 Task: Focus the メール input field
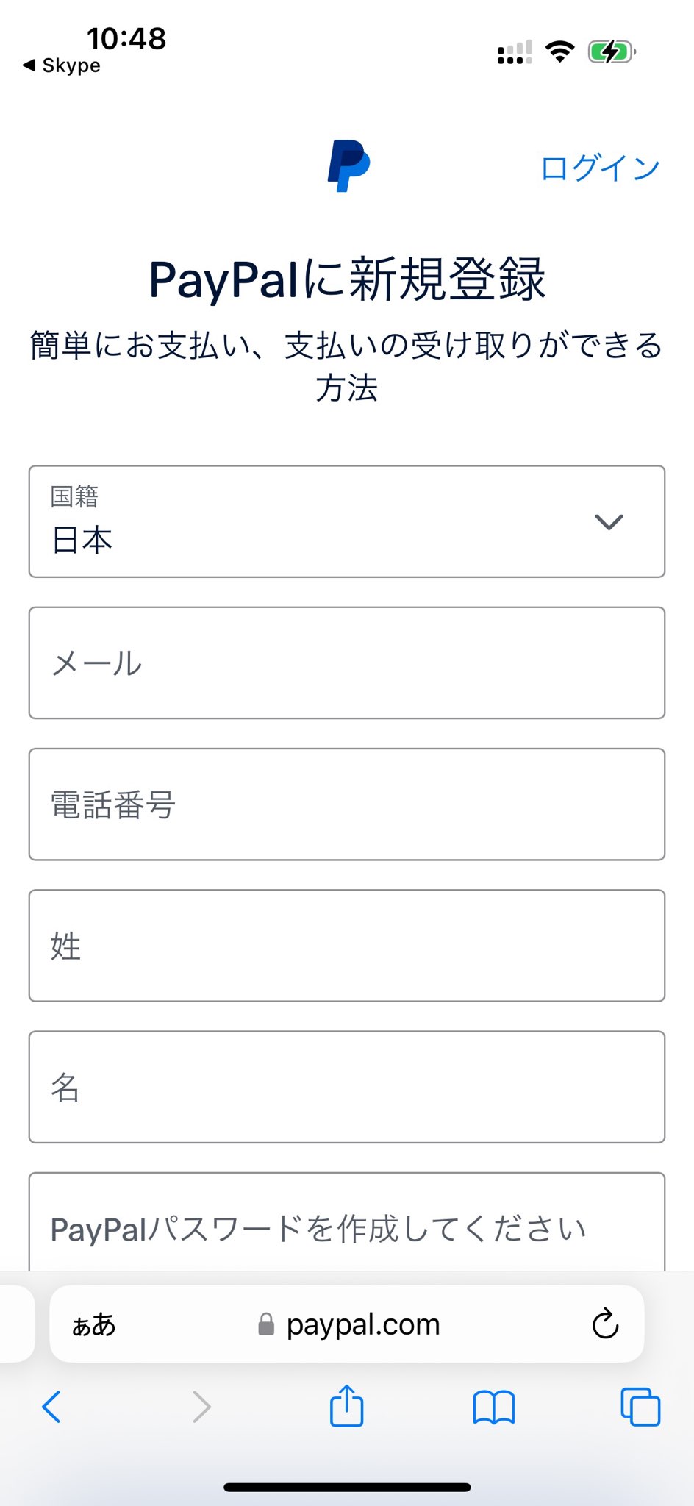tap(347, 663)
